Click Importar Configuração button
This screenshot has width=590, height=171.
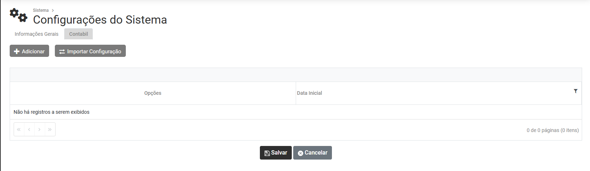click(x=90, y=51)
